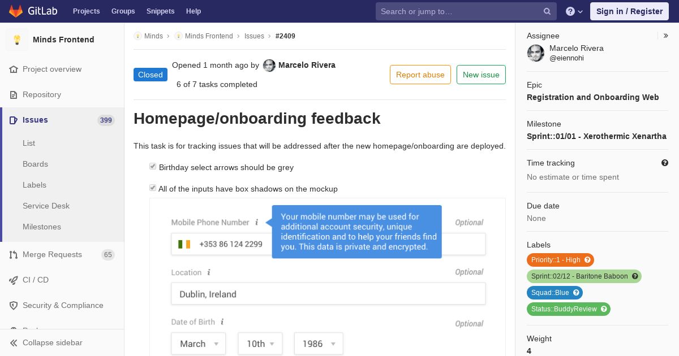Click the Report abuse button

(420, 75)
